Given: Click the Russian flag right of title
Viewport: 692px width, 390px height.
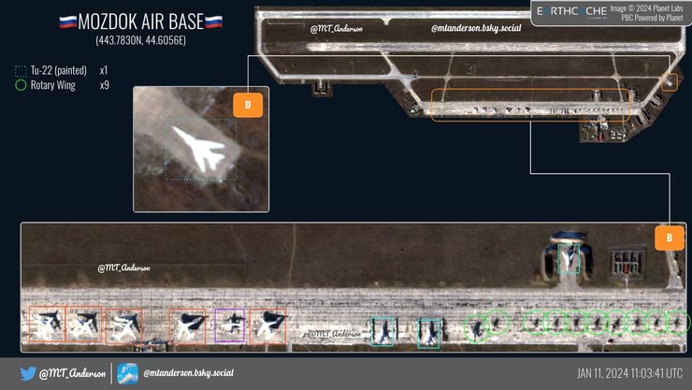Looking at the screenshot, I should (x=214, y=22).
